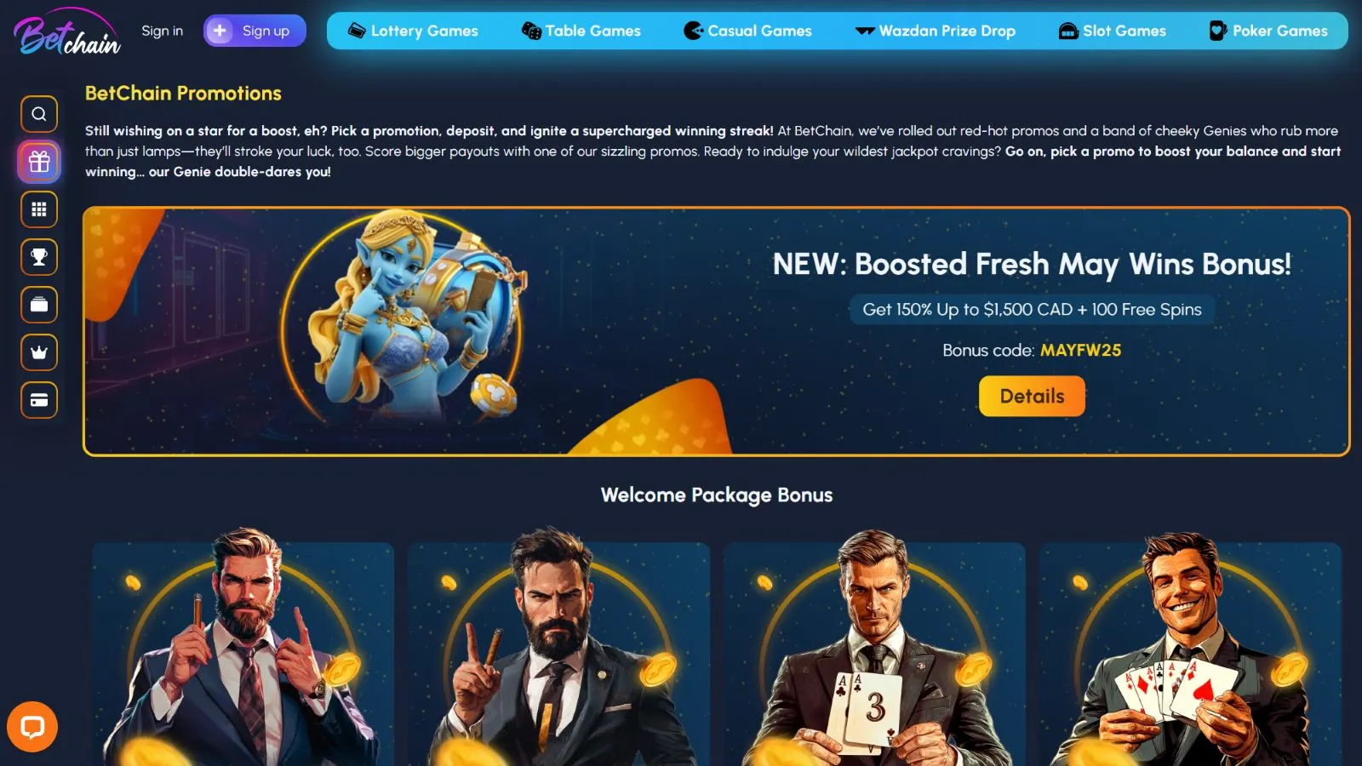Go to BetChain logo home
Image resolution: width=1362 pixels, height=766 pixels.
67,32
